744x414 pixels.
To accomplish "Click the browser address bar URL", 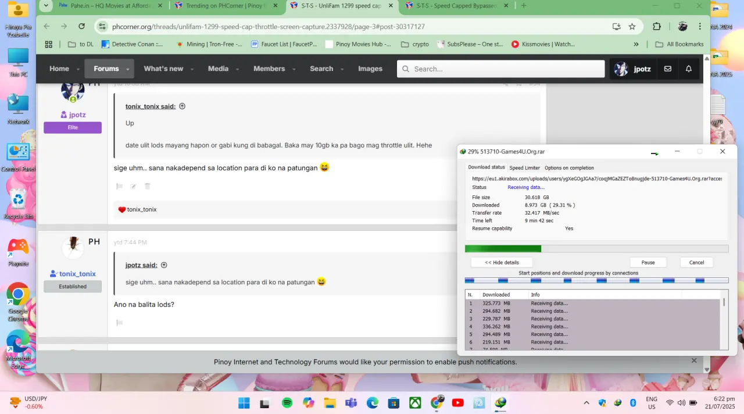I will click(x=268, y=27).
